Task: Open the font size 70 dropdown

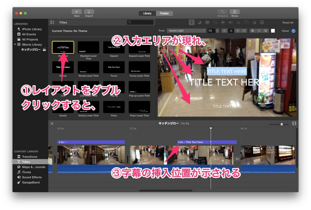Action: 213,31
